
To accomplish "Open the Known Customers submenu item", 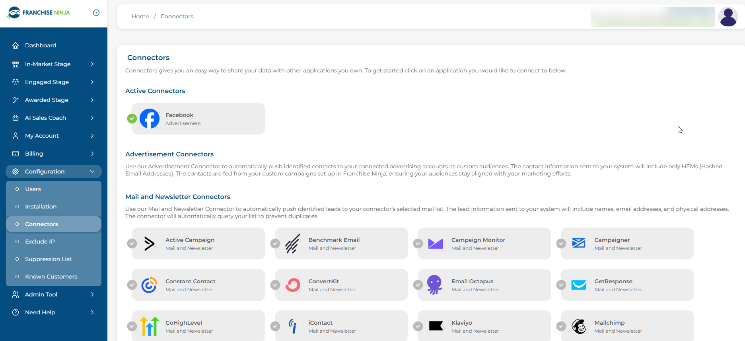I will tap(54, 277).
